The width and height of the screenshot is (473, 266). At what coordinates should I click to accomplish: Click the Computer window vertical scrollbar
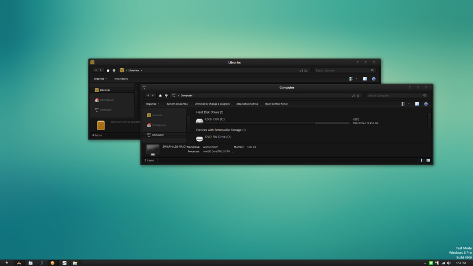pos(430,121)
